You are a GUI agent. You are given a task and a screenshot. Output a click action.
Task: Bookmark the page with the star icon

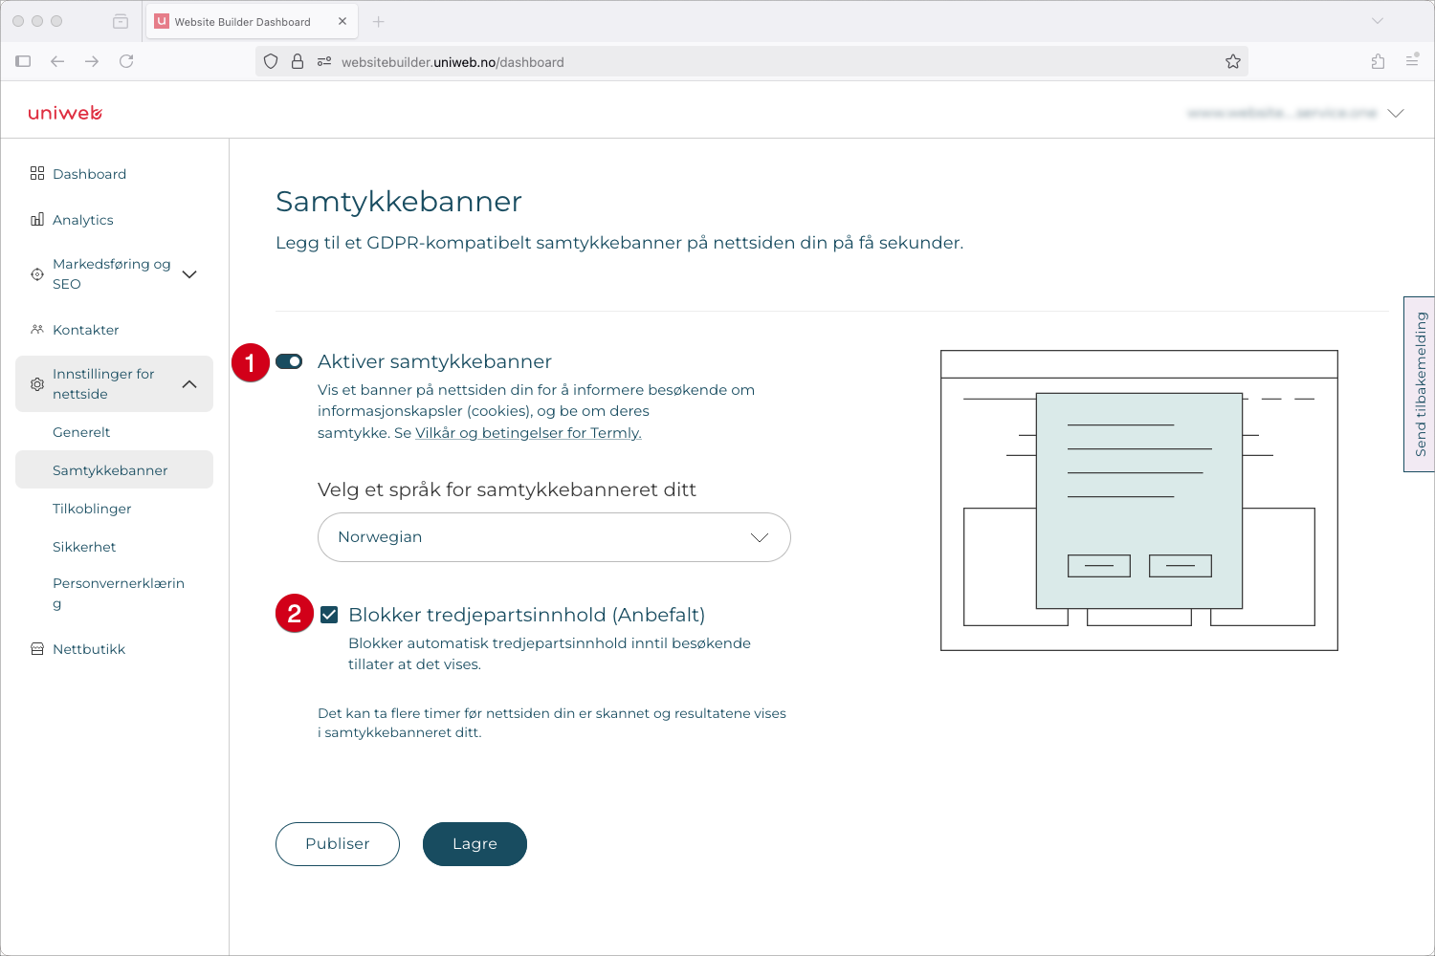point(1233,61)
